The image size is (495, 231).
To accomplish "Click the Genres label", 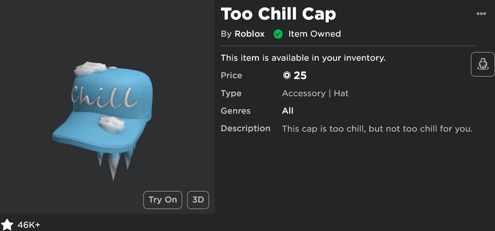I will point(235,111).
